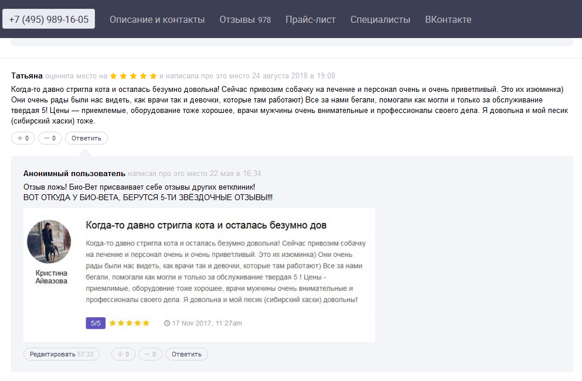Click Анонимный пользователь author name

(74, 173)
